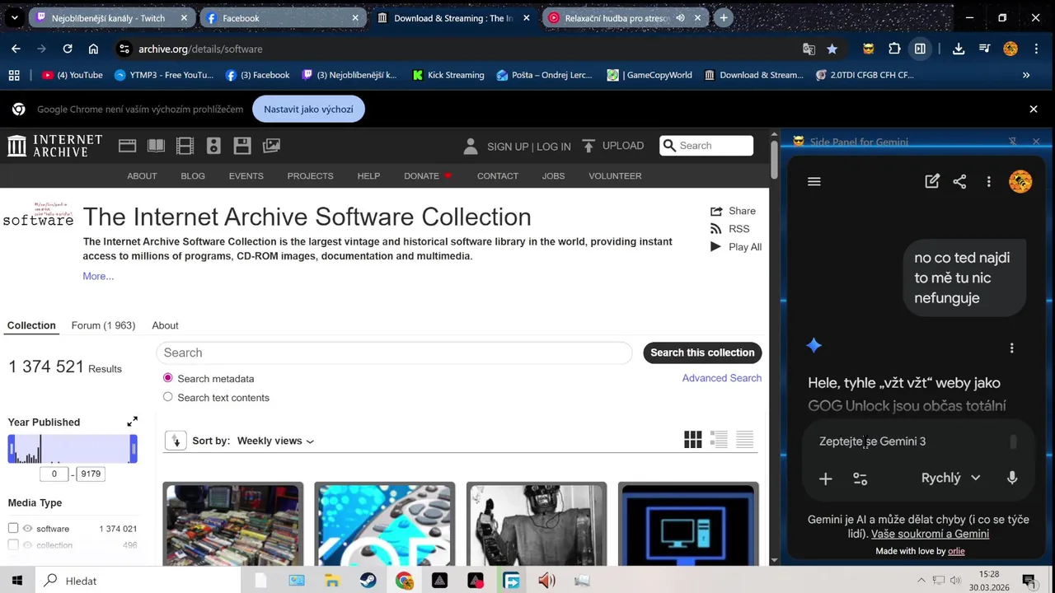Switch to the Forum (1 963) tab

coord(103,325)
